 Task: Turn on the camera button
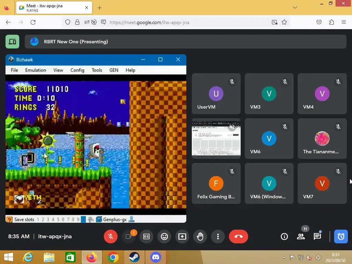click(x=129, y=236)
